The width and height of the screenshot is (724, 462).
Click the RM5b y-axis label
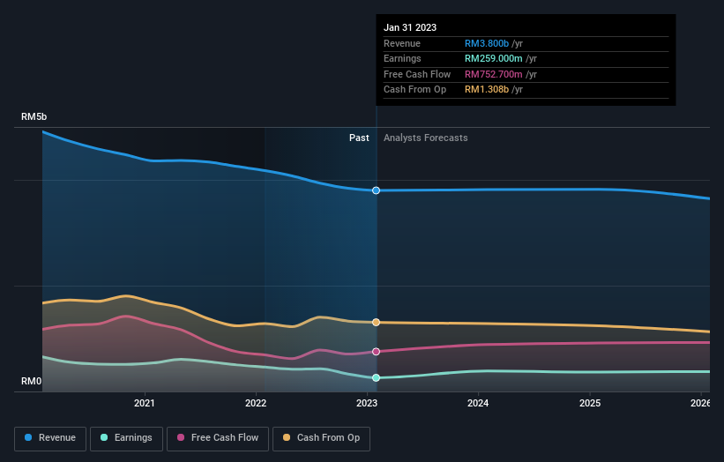[x=34, y=116]
